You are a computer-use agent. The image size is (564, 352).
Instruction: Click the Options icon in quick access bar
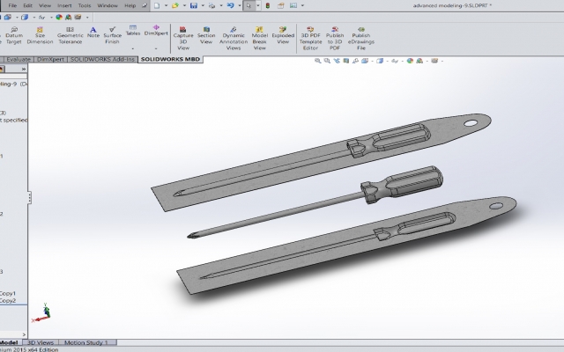click(293, 5)
